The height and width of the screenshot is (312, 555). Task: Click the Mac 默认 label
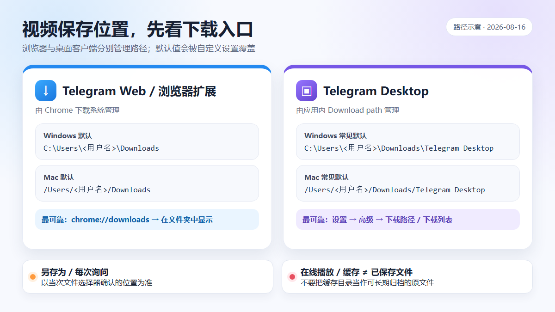(59, 177)
